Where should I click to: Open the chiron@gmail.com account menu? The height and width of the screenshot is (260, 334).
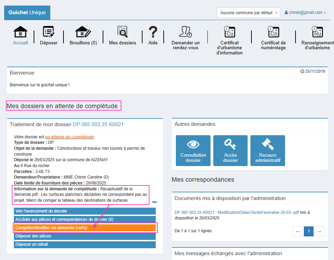point(305,12)
